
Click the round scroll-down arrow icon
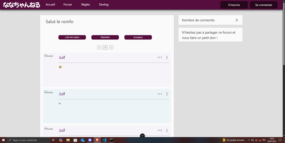click(142, 136)
